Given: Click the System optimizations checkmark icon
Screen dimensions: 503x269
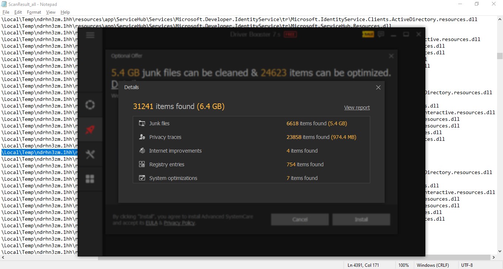Looking at the screenshot, I should click(x=142, y=178).
